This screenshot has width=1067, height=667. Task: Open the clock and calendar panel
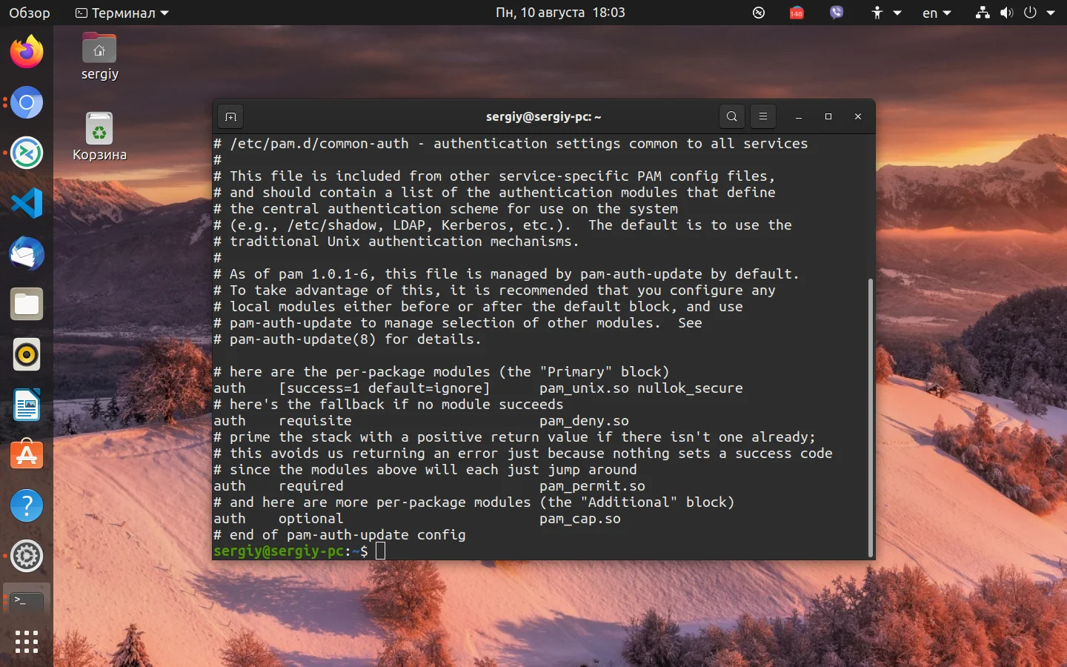pyautogui.click(x=560, y=13)
